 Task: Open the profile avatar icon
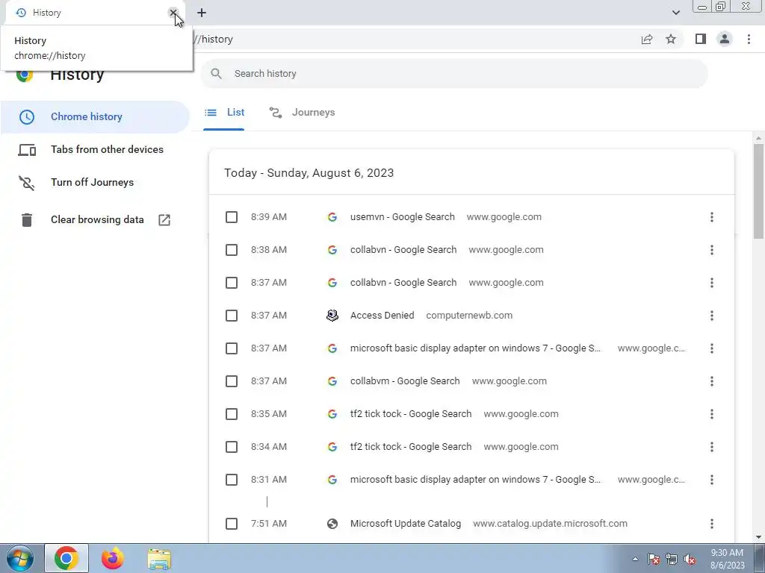pyautogui.click(x=725, y=39)
